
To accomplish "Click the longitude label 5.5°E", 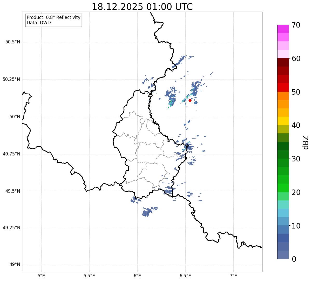I will pyautogui.click(x=89, y=276).
